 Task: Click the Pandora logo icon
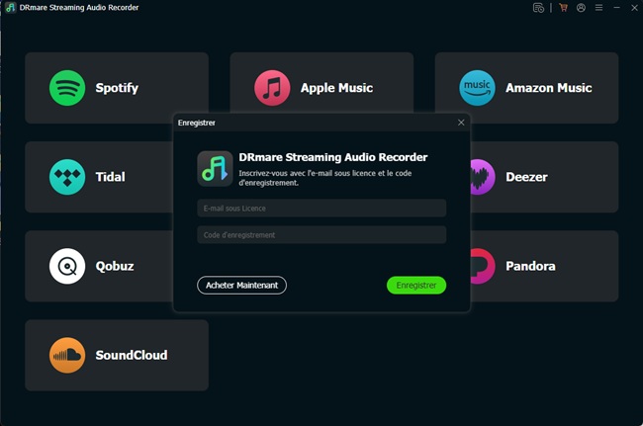[x=483, y=266]
